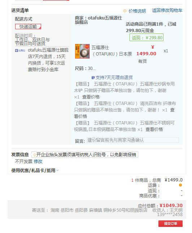This screenshot has height=233, width=192.
Task: Open the 五福源仕 OTAFUKU product title
Action: [x=112, y=51]
